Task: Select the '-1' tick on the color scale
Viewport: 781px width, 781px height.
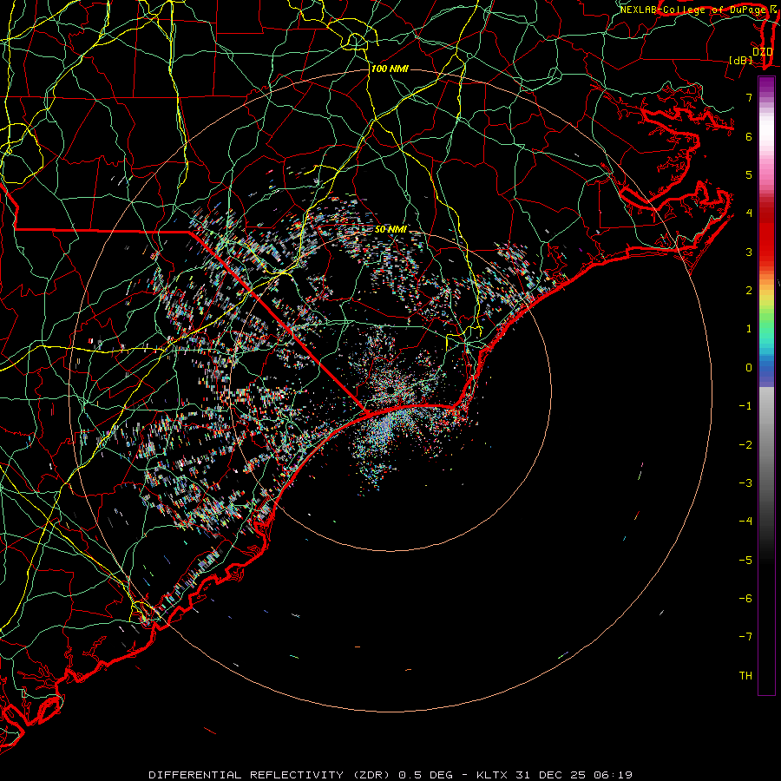Action: [x=745, y=406]
